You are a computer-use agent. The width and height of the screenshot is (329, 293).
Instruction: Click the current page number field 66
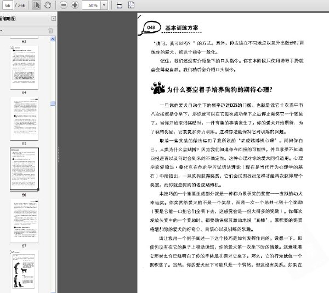point(8,5)
